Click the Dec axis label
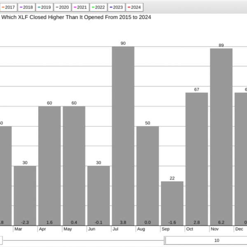This screenshot has width=247, height=247. click(x=239, y=229)
